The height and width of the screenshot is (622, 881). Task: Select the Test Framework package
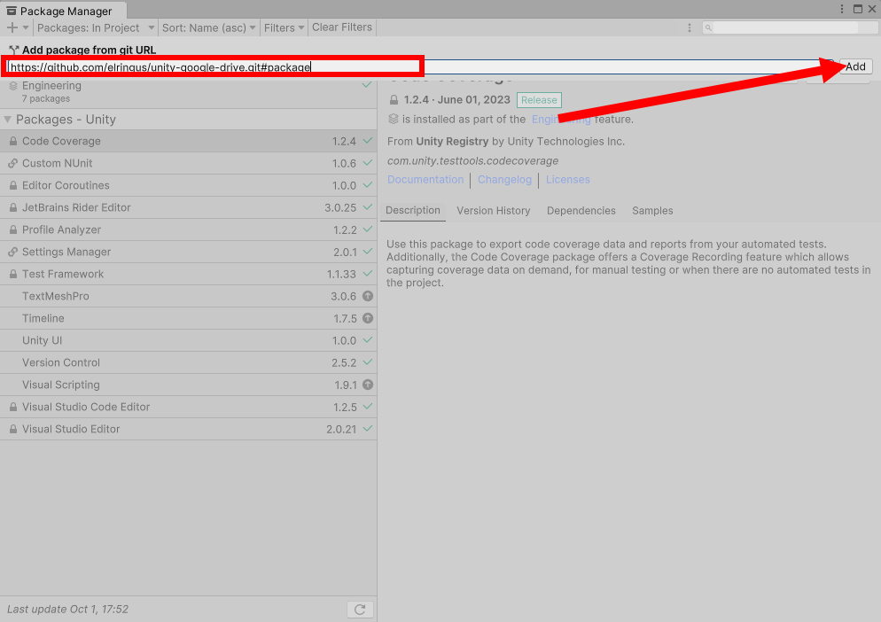[188, 274]
